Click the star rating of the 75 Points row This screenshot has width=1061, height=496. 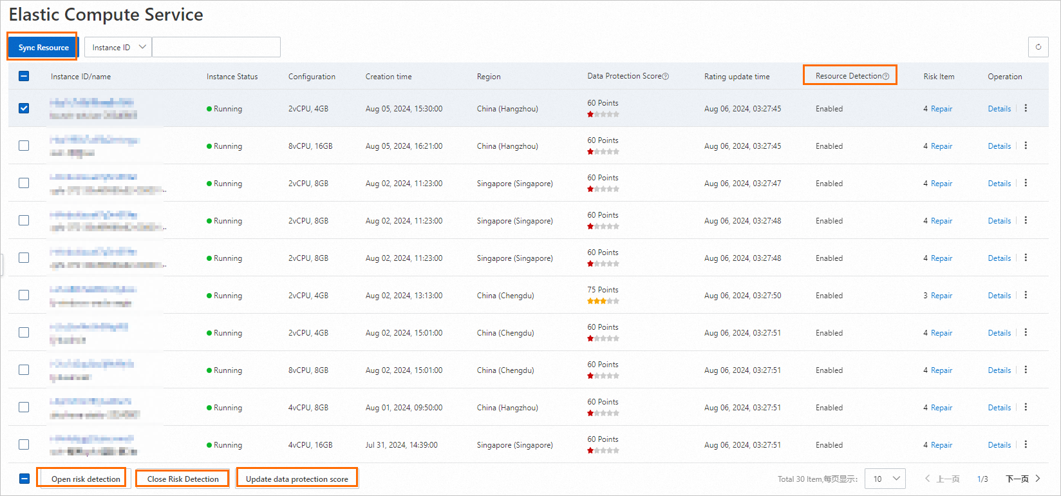click(603, 301)
